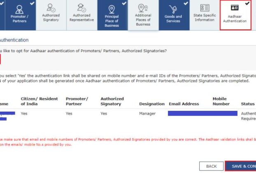Viewport: 256px width, 173px height.
Task: Click the Goods and Services trolley icon
Action: click(x=173, y=8)
